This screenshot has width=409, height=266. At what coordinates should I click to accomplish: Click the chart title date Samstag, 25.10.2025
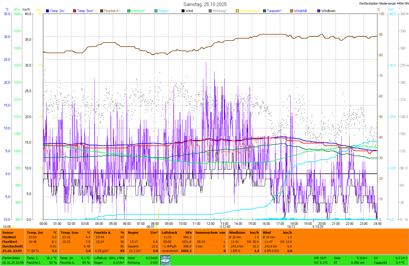205,4
